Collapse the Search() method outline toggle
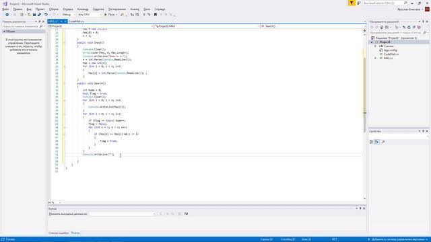 click(x=65, y=83)
